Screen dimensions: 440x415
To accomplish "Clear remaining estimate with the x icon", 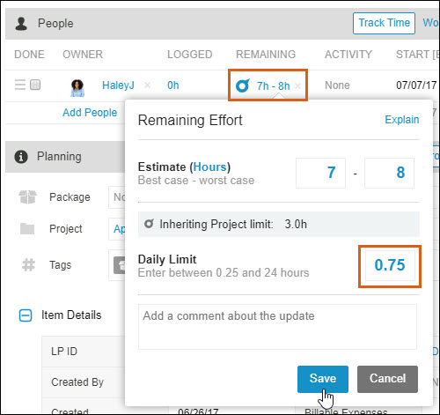I will (x=298, y=85).
